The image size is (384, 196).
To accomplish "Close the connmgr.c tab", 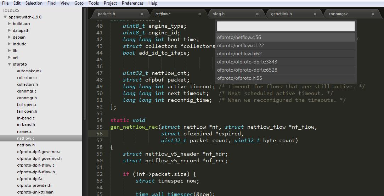I will [373, 14].
